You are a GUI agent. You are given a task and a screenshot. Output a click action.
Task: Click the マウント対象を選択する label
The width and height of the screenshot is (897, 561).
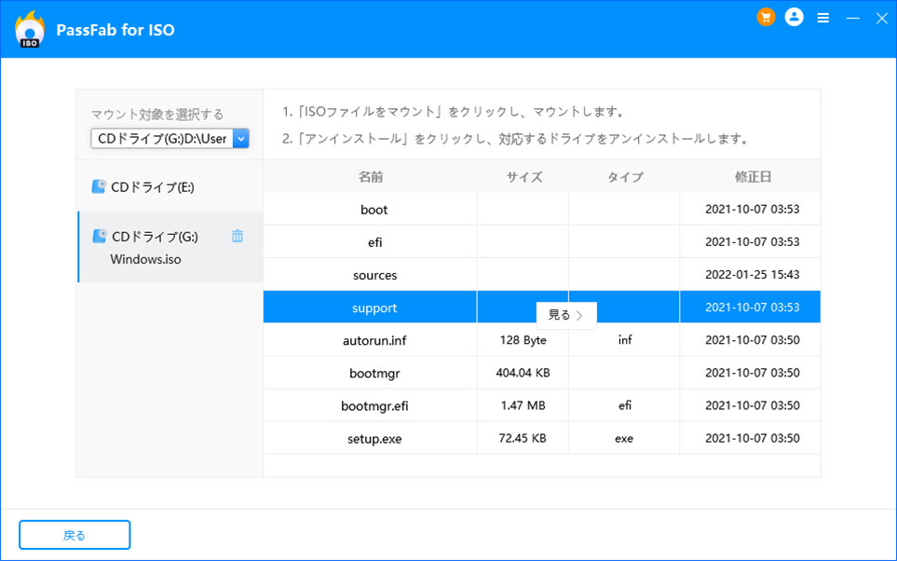[157, 114]
